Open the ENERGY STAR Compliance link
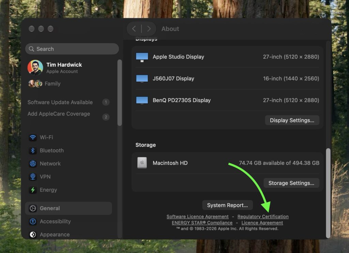Image resolution: width=349 pixels, height=253 pixels. click(x=202, y=223)
